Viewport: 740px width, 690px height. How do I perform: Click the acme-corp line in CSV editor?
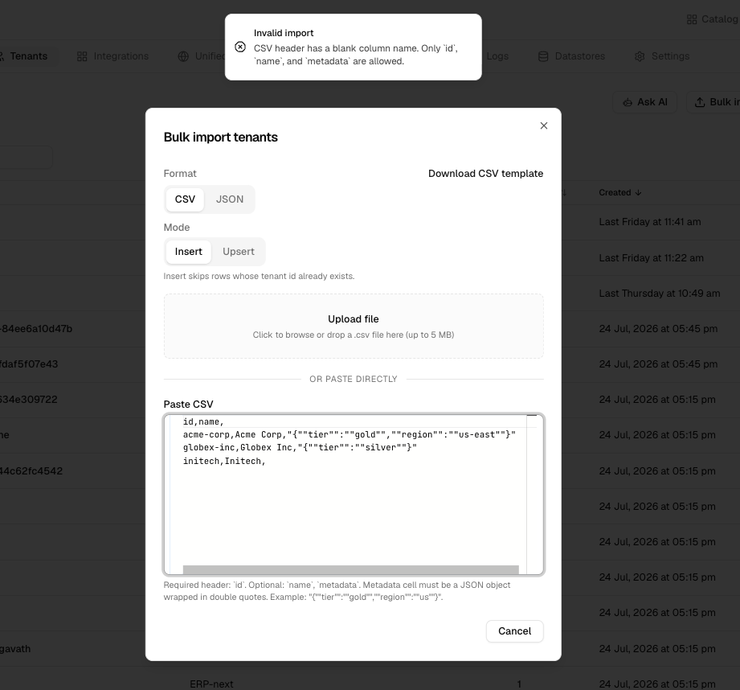pos(350,434)
